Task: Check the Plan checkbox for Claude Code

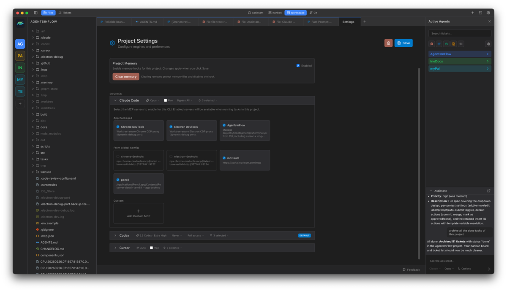Action: [166, 100]
